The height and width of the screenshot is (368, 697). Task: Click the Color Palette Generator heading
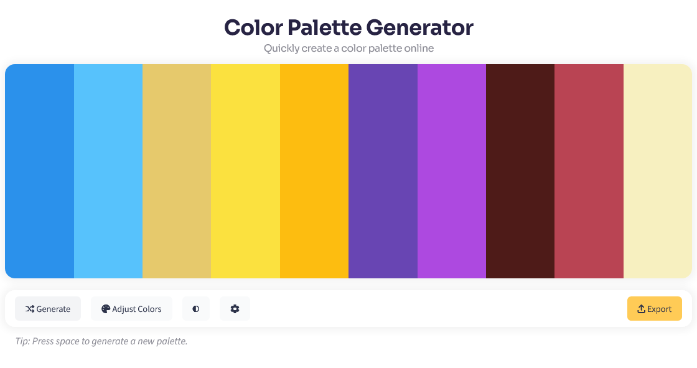coord(348,27)
